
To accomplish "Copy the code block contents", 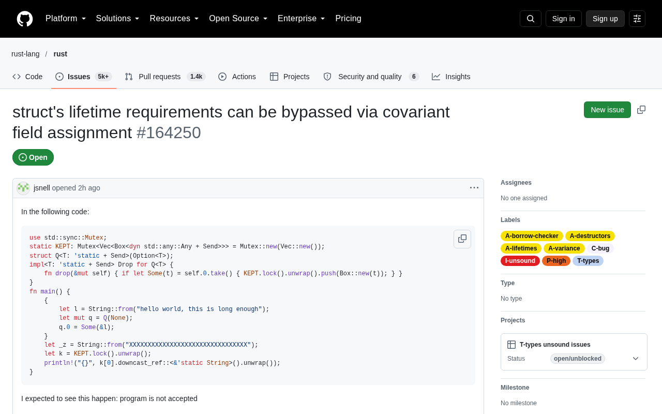I will click(x=462, y=239).
